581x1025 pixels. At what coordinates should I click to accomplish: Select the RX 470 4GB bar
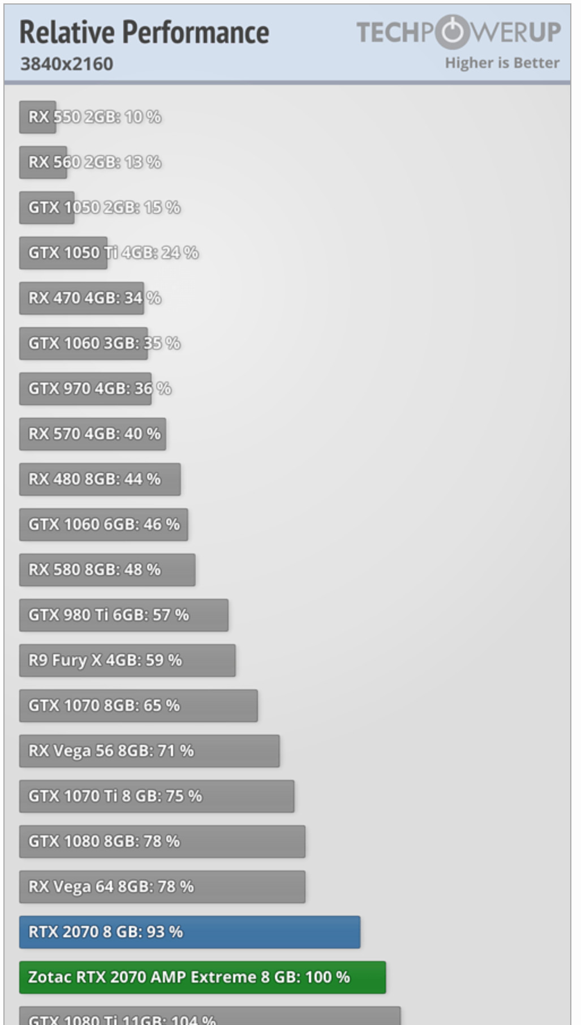click(81, 298)
